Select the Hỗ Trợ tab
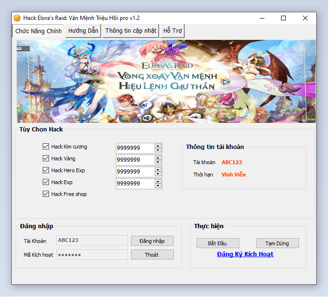Screen dimensions: 329x297 (x=172, y=31)
